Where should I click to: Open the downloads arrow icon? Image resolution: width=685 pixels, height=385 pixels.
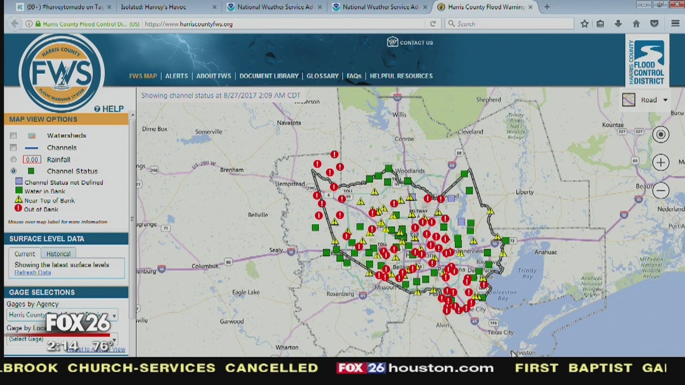[618, 24]
